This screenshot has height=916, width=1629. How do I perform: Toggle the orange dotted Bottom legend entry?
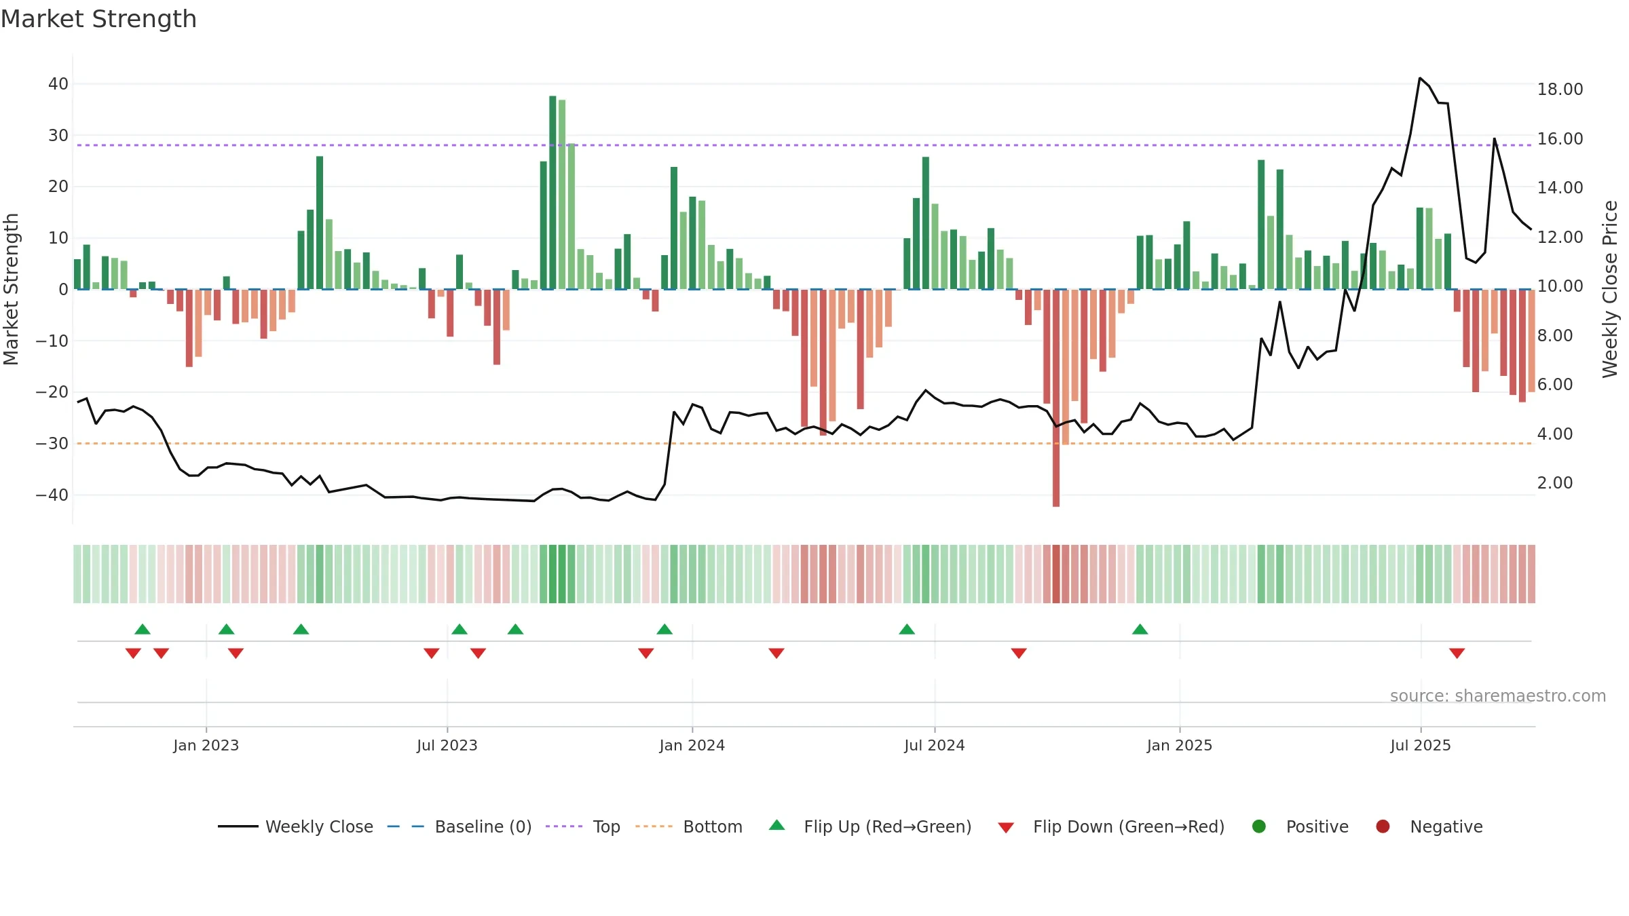tap(689, 826)
